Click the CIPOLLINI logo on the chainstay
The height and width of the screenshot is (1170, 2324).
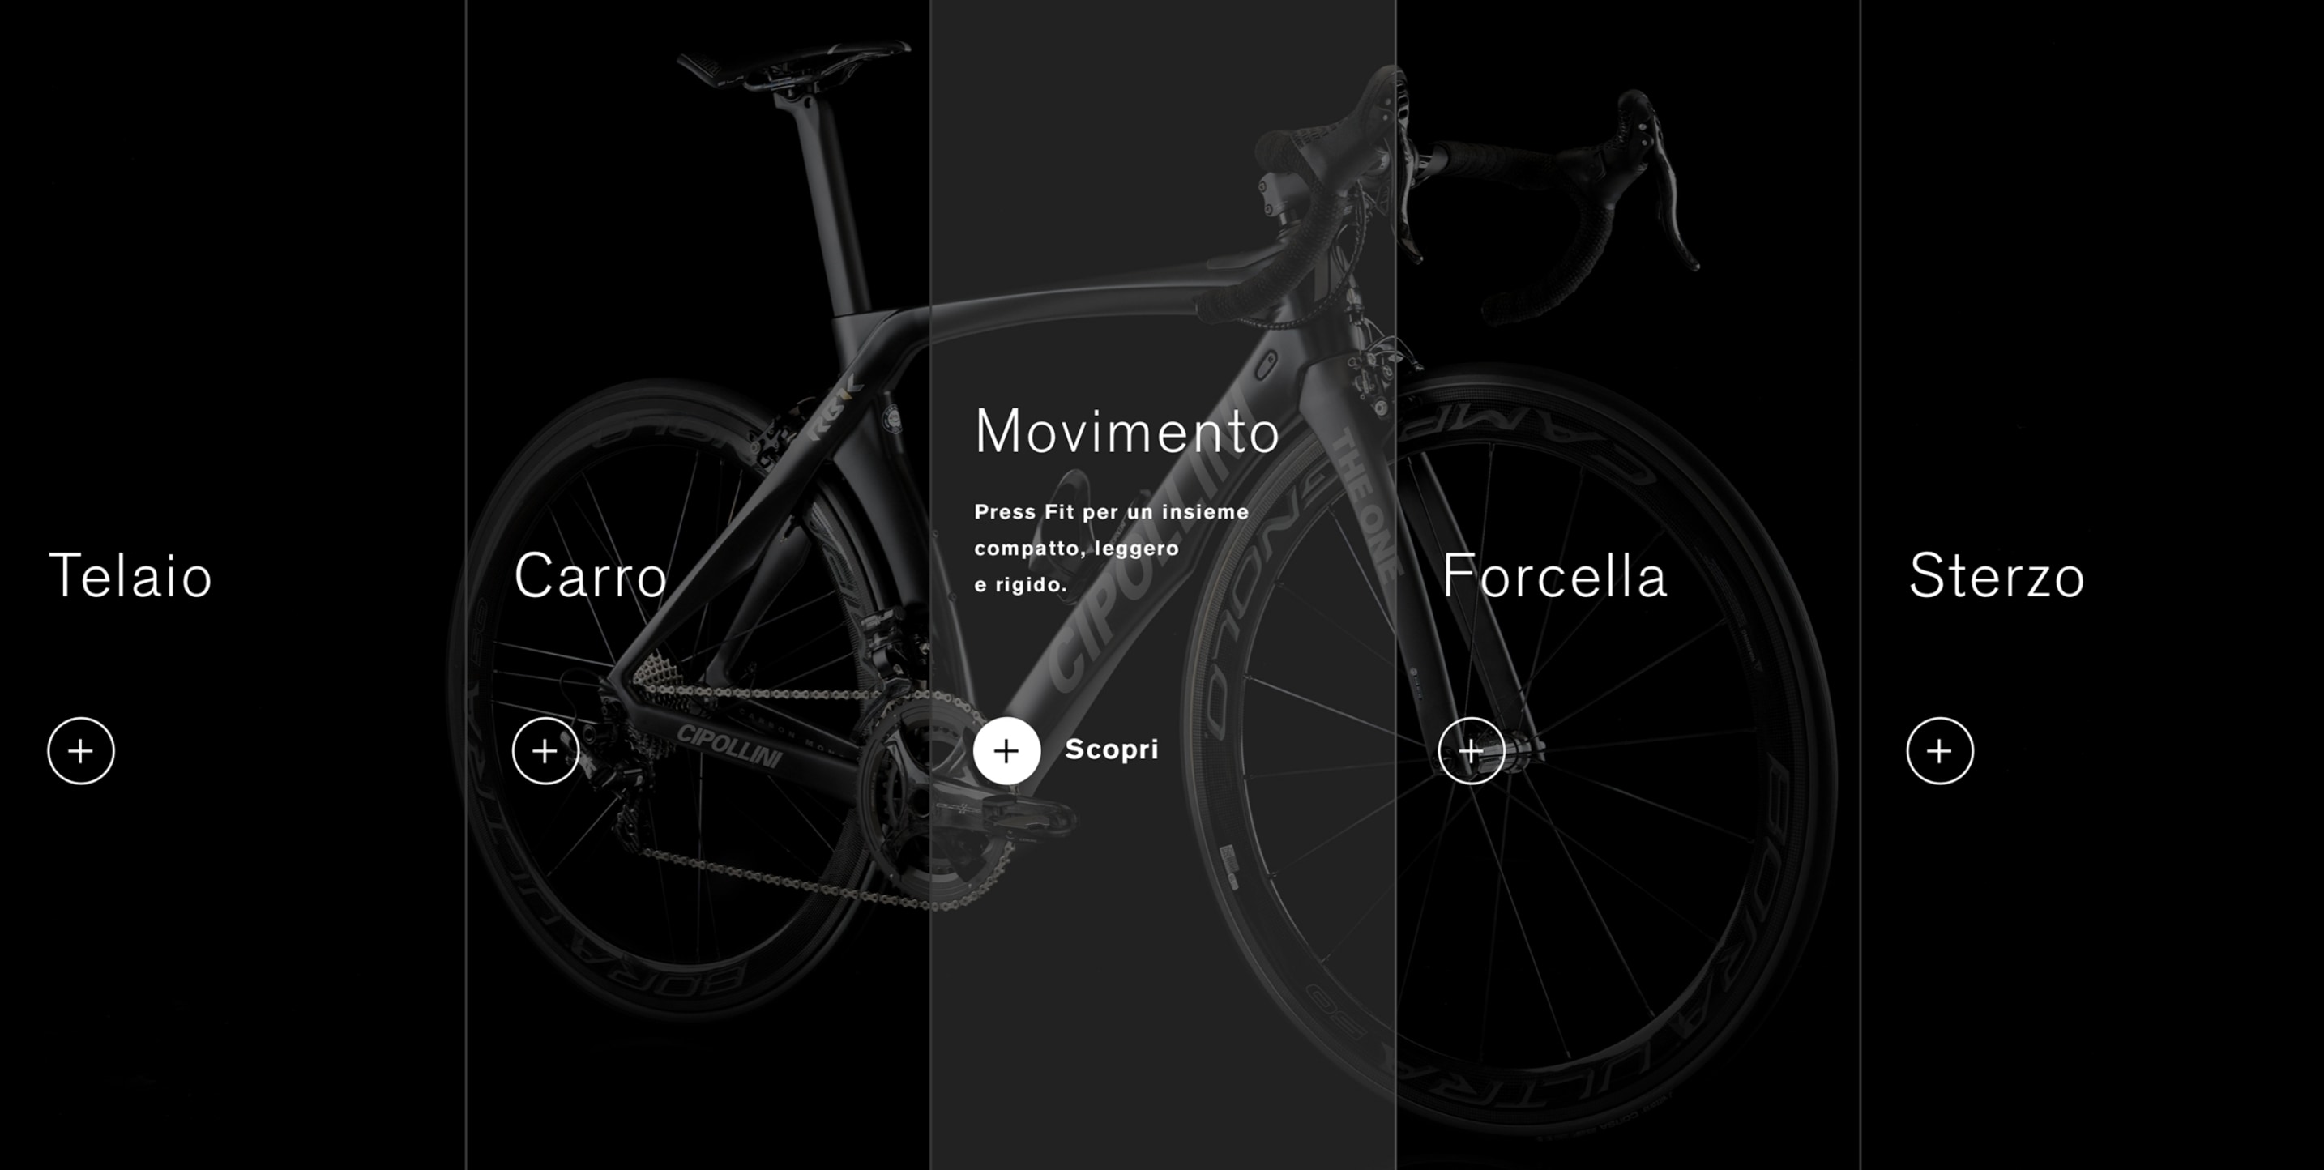tap(730, 745)
